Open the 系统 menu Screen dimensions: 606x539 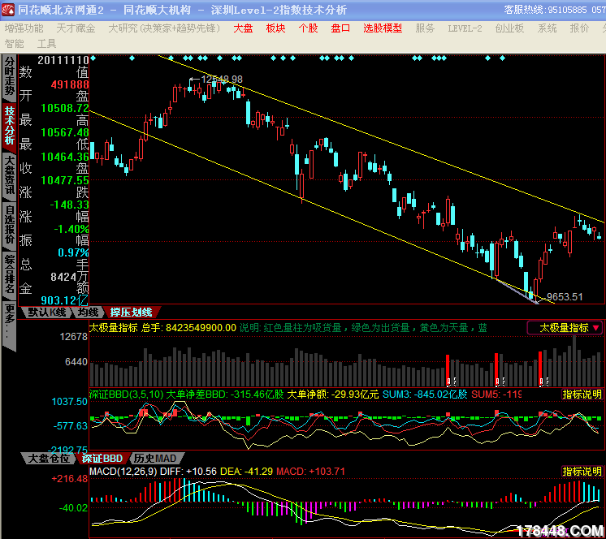547,28
